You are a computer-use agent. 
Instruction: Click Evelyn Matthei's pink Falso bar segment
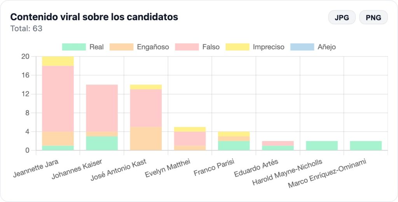[190, 138]
